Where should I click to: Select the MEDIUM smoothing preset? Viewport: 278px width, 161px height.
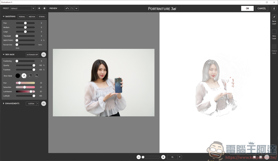coord(32,17)
